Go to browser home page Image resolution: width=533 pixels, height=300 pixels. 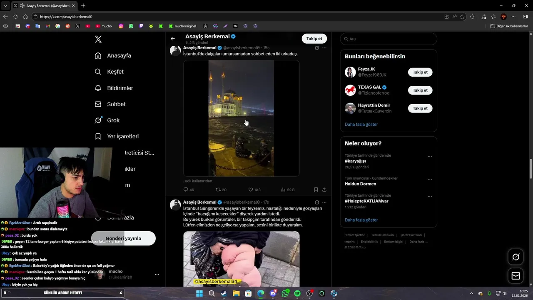point(25,17)
